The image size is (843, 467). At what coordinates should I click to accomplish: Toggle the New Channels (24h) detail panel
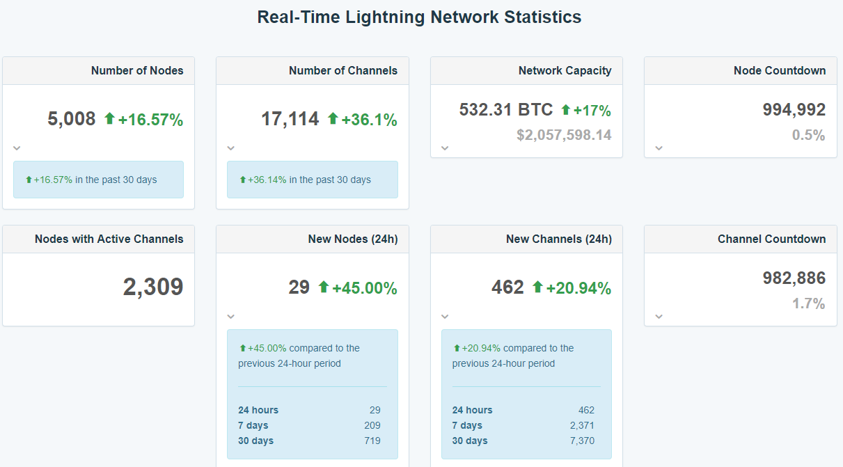point(444,316)
